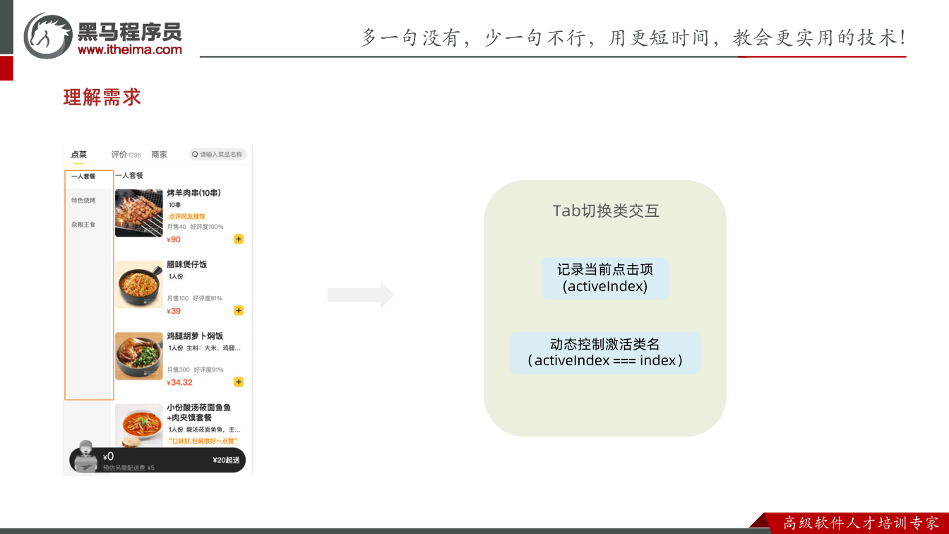Click the 小份酸汤莜面鱼鱼+肉夹馍套餐 title
Screen dimensions: 949x534
[199, 413]
